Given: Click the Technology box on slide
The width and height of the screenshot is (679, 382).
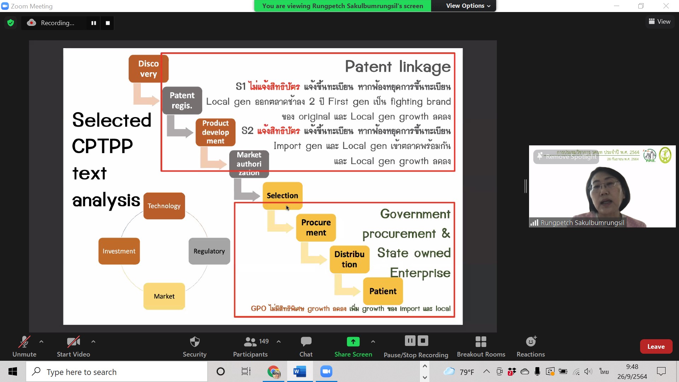Looking at the screenshot, I should 164,206.
